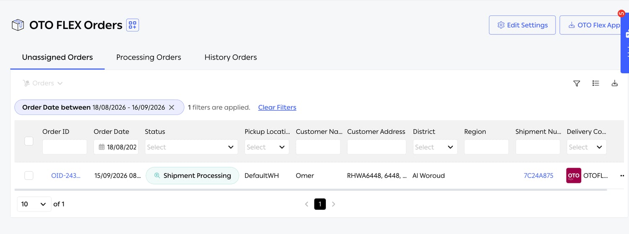This screenshot has width=629, height=234.
Task: Remove the Order Date filter chip with X
Action: (172, 107)
